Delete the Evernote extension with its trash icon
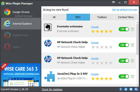 pos(132,29)
